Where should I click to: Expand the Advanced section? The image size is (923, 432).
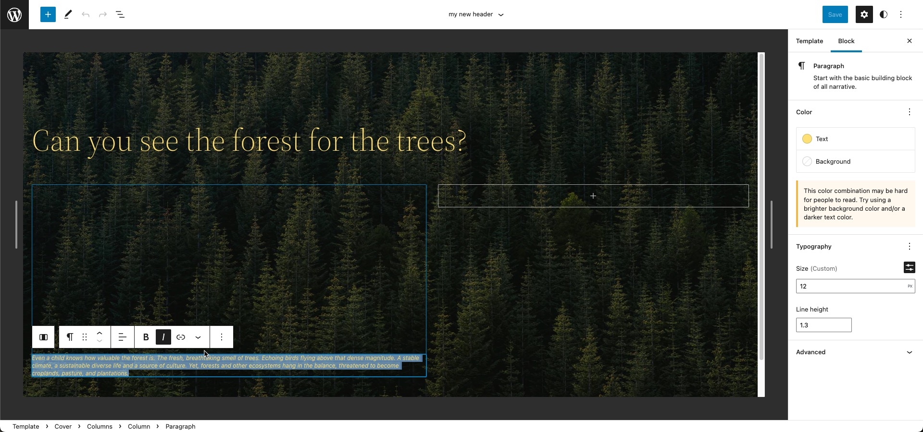(x=855, y=352)
